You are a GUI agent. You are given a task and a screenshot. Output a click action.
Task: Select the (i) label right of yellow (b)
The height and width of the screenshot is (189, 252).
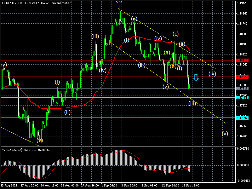pyautogui.click(x=180, y=68)
